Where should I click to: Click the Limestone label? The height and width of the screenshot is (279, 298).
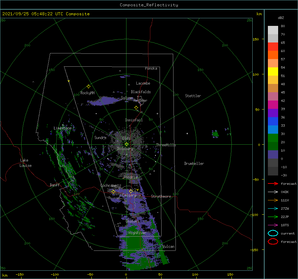click(x=63, y=128)
